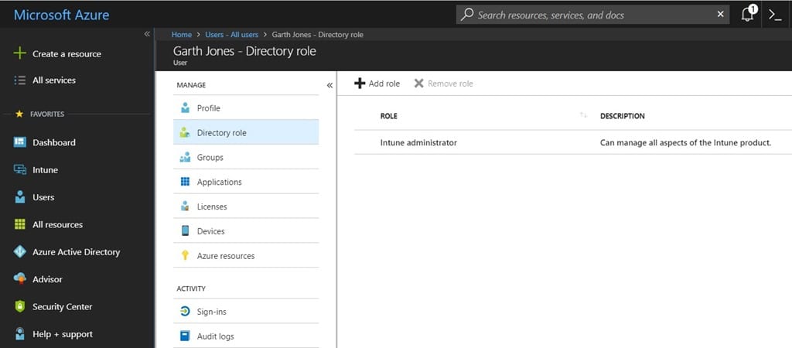Click the Create a resource link text

coord(67,53)
